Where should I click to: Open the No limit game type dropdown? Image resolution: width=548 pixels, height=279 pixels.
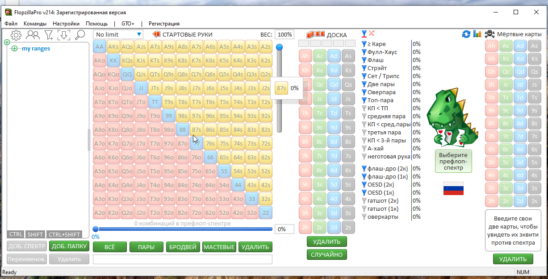click(118, 34)
